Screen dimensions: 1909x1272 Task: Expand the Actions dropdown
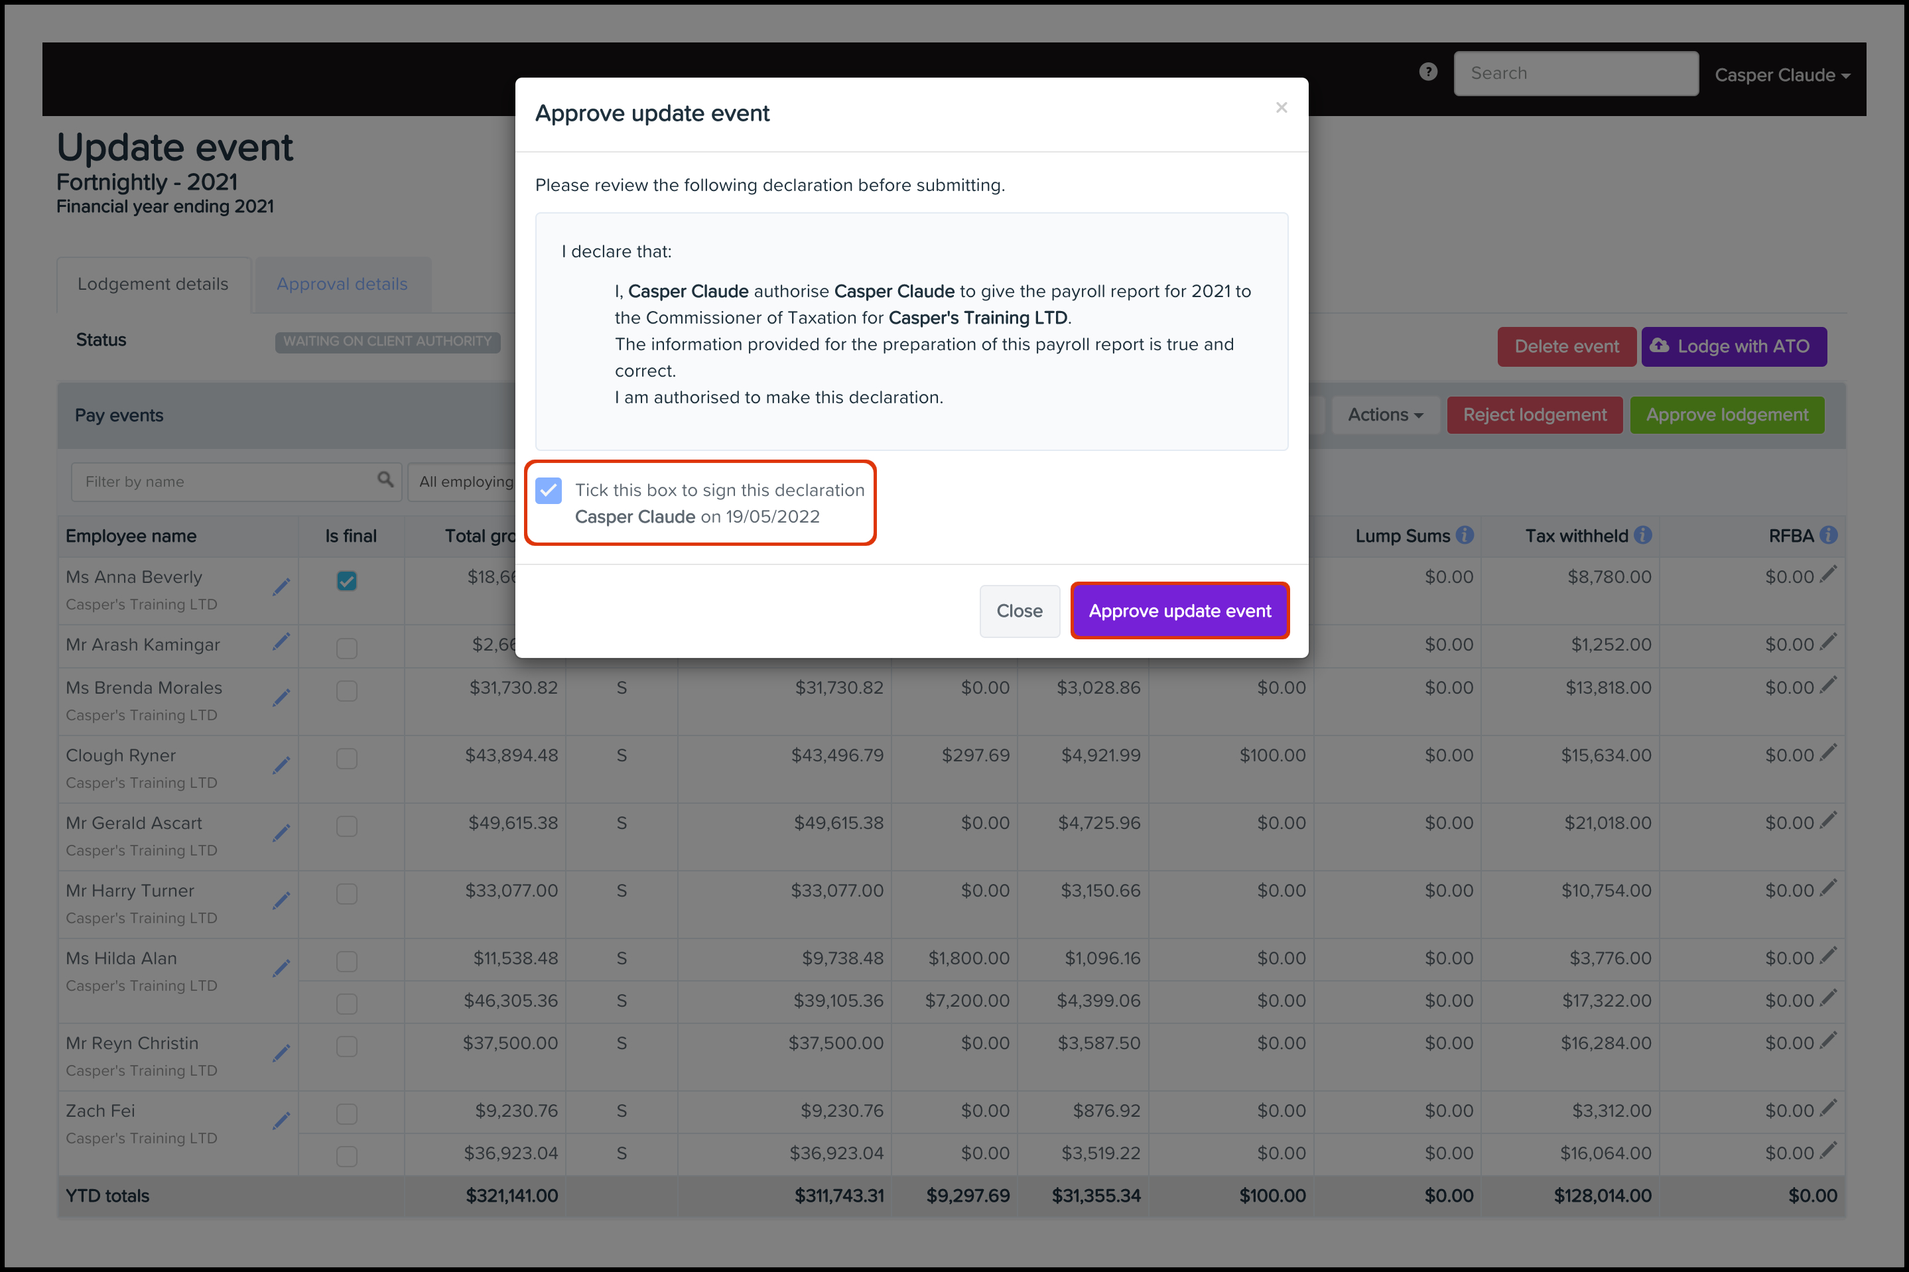[1385, 414]
